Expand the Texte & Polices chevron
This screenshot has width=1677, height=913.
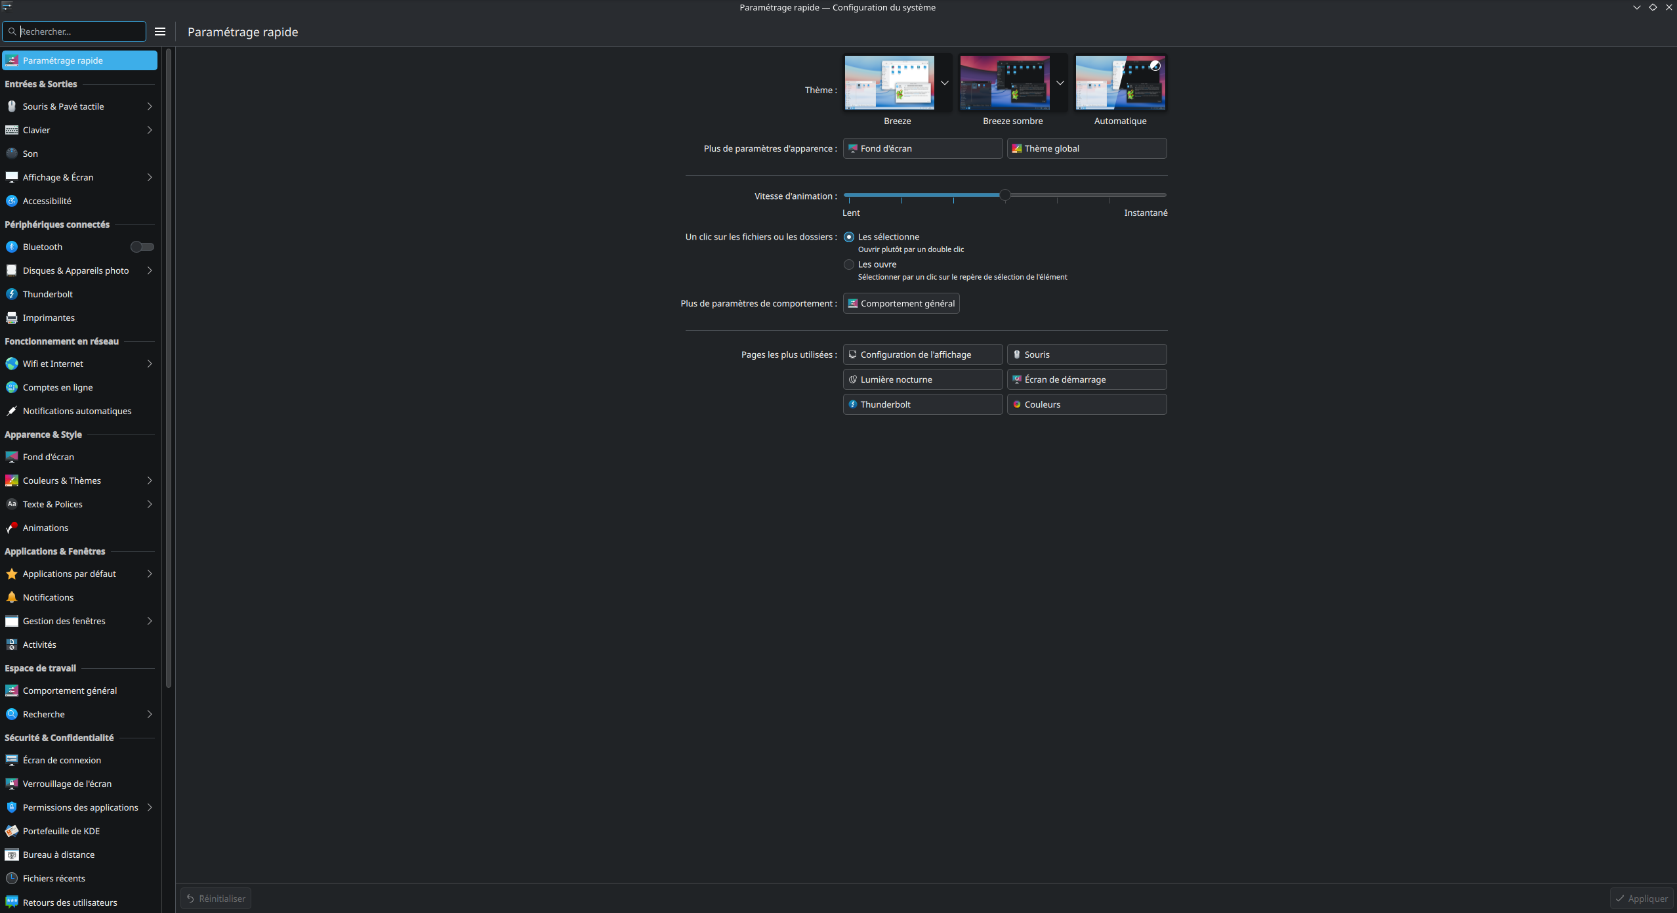coord(150,504)
